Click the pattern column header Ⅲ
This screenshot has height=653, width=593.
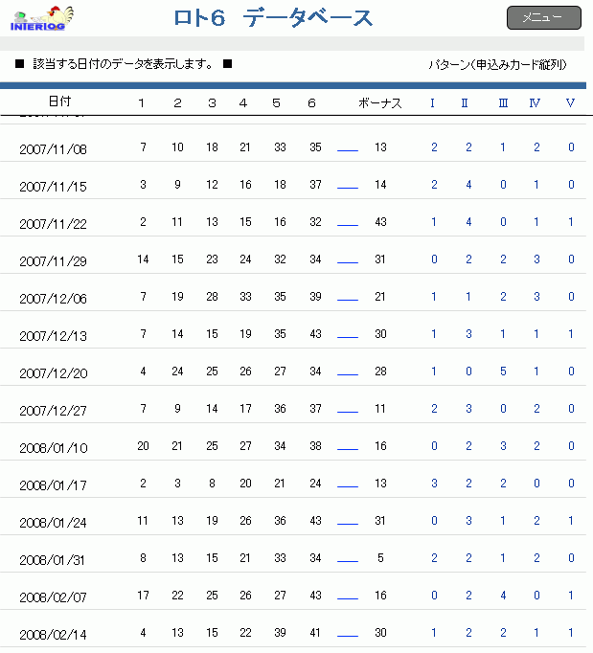tap(503, 102)
